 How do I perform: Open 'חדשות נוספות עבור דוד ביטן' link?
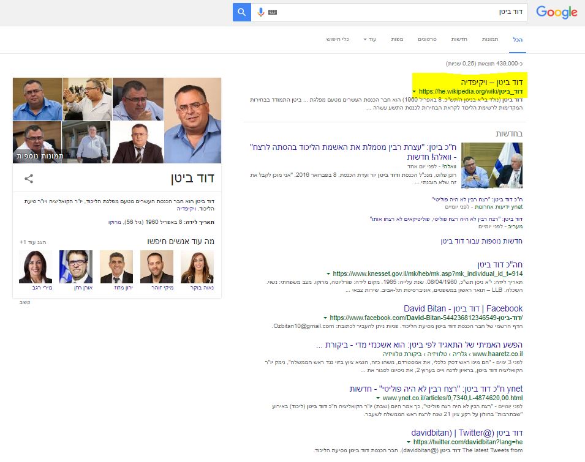click(x=481, y=241)
